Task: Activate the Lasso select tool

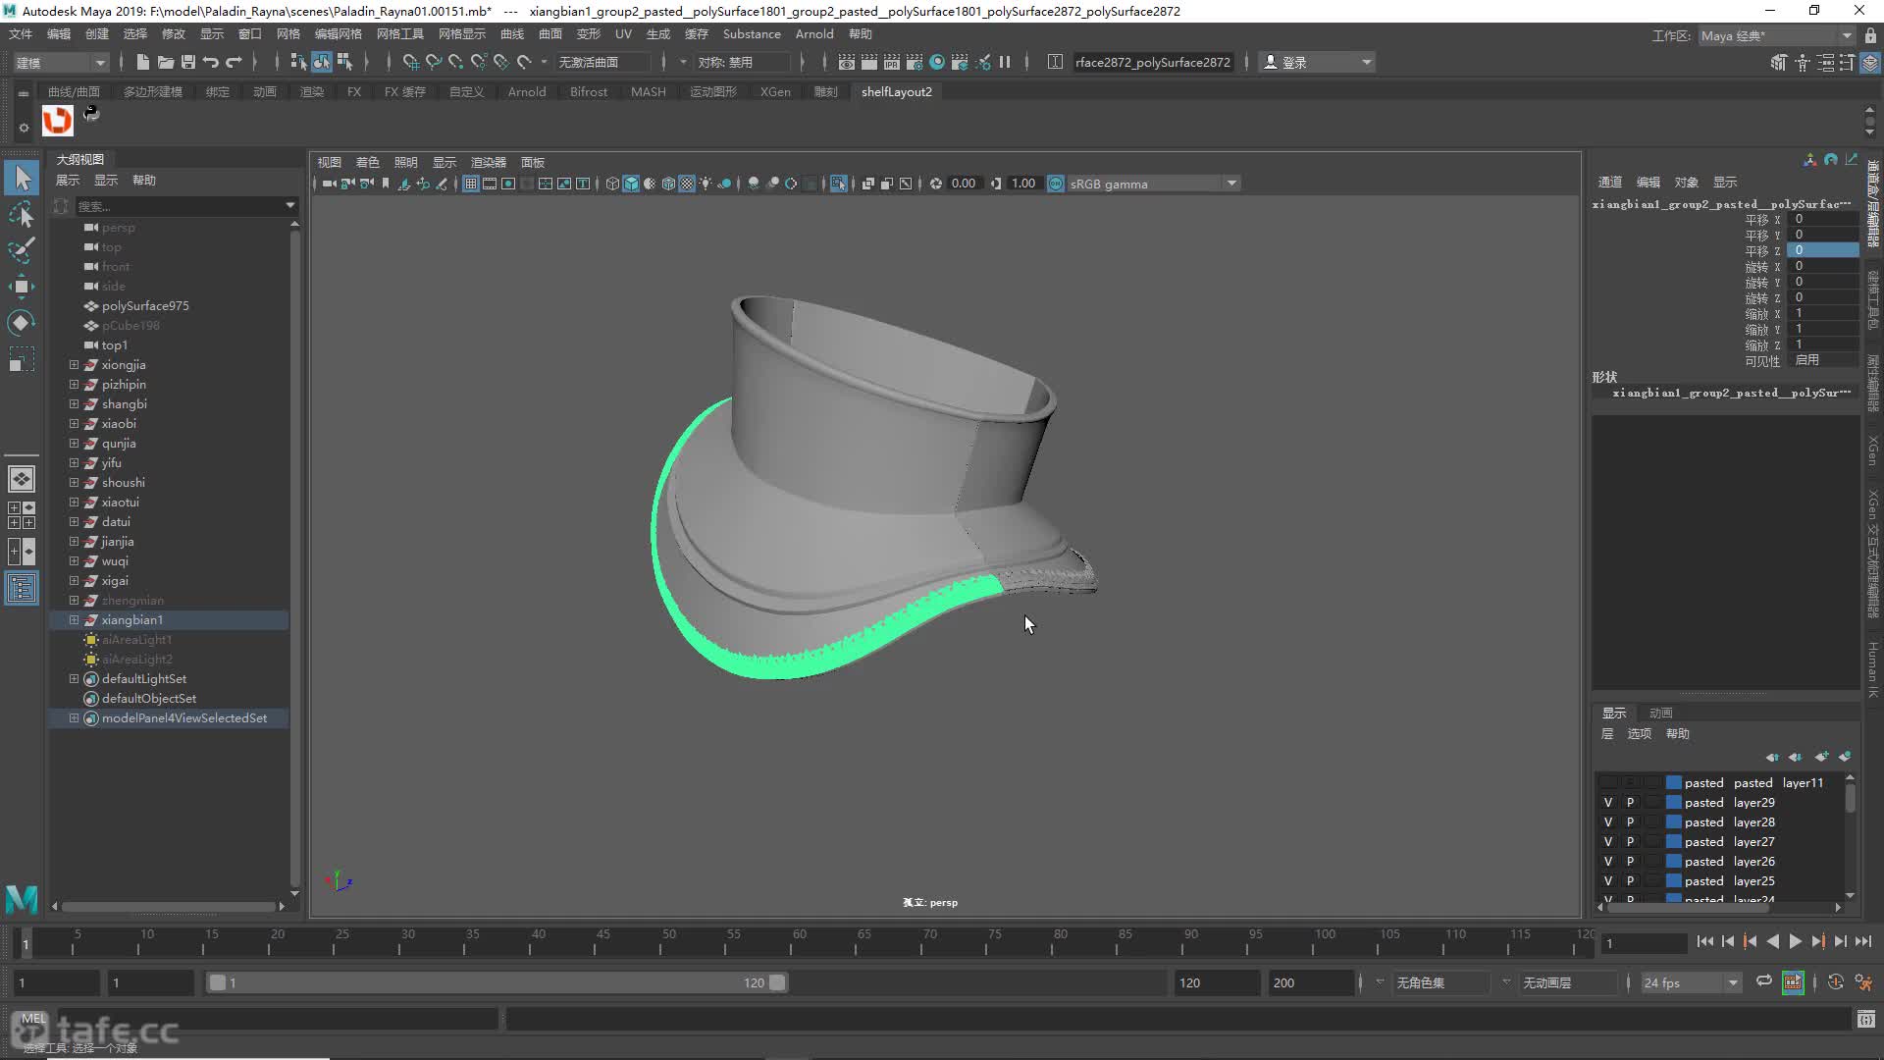Action: [22, 214]
